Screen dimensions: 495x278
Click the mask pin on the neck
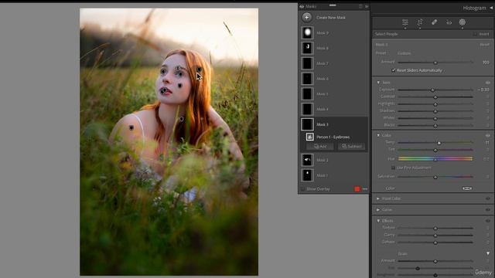tap(182, 119)
